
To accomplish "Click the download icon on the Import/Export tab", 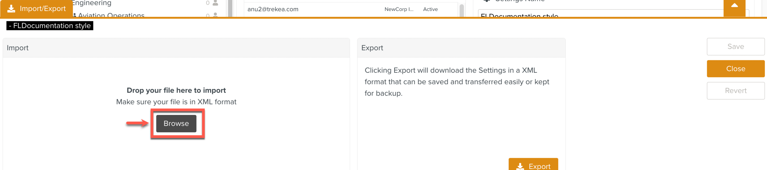I will (11, 9).
